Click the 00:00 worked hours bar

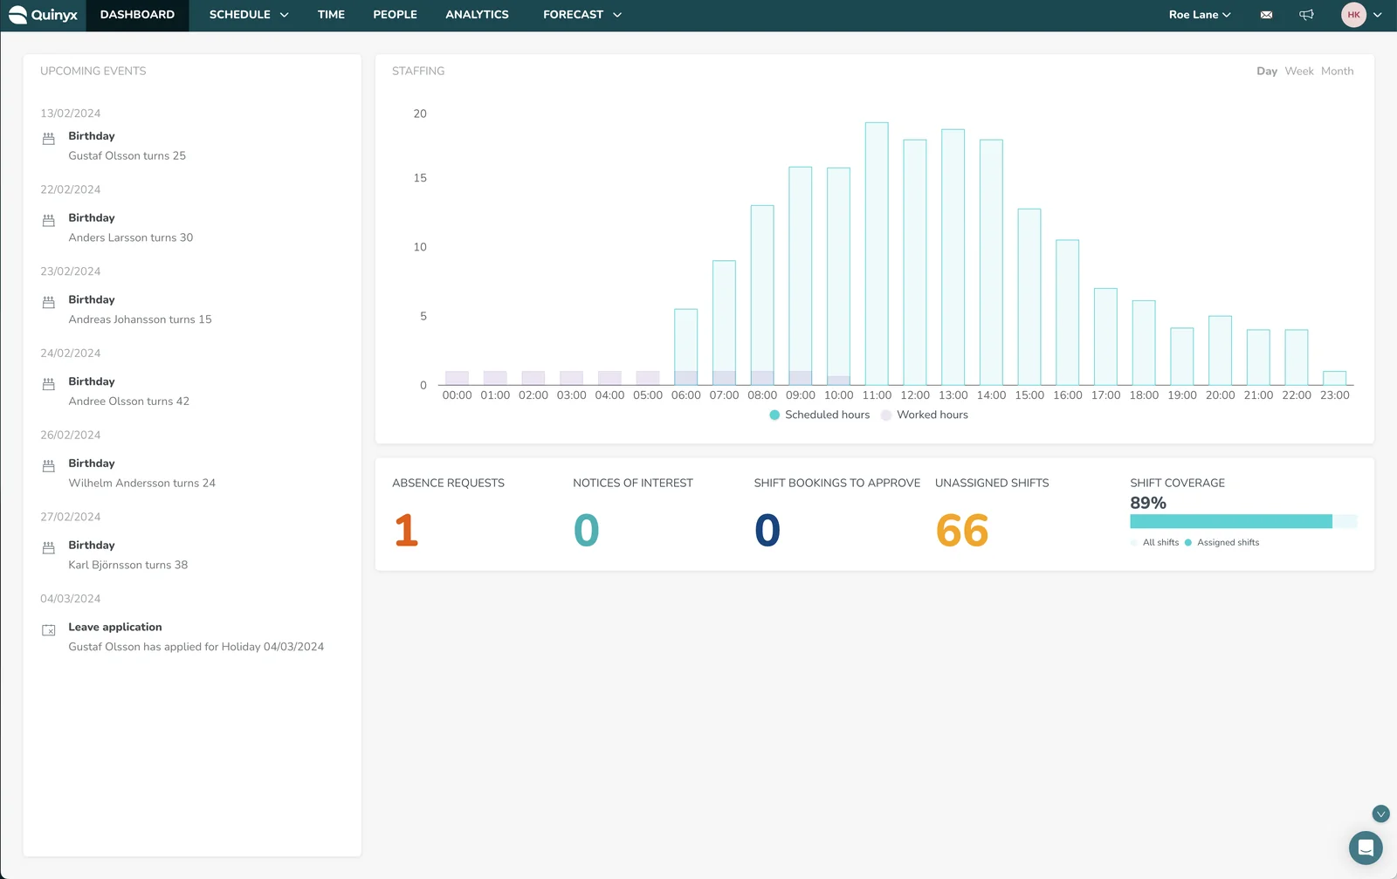457,378
